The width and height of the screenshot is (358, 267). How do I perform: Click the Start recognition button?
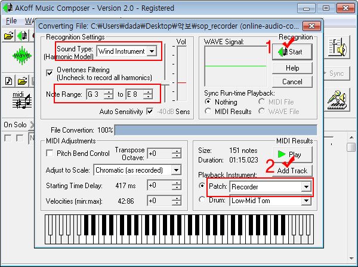pyautogui.click(x=292, y=52)
